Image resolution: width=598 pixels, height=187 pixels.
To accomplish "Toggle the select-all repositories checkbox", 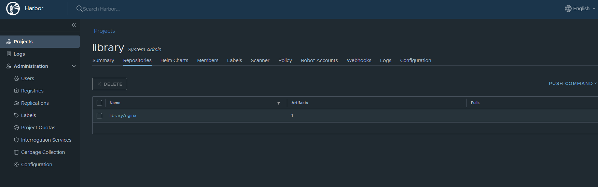I will click(x=99, y=103).
